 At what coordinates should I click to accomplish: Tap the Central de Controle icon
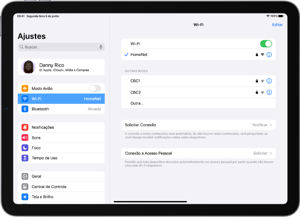point(25,186)
